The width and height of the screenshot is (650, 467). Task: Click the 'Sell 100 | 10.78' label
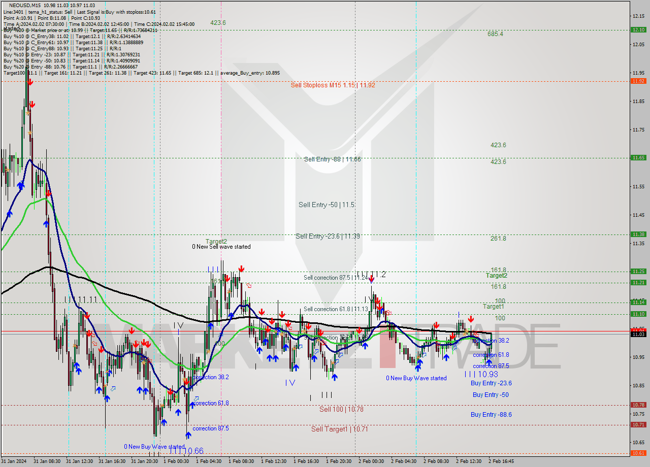tap(341, 409)
